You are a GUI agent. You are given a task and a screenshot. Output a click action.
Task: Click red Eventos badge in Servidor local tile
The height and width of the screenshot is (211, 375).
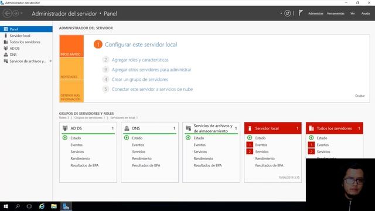[250, 145]
